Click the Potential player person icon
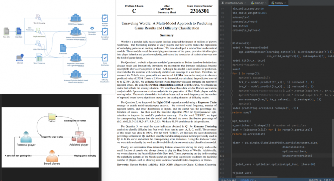334x181 pixels. [26, 137]
